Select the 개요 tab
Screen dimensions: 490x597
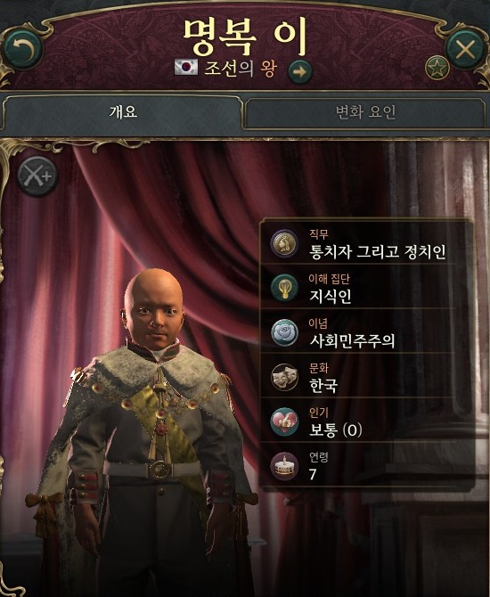[123, 112]
